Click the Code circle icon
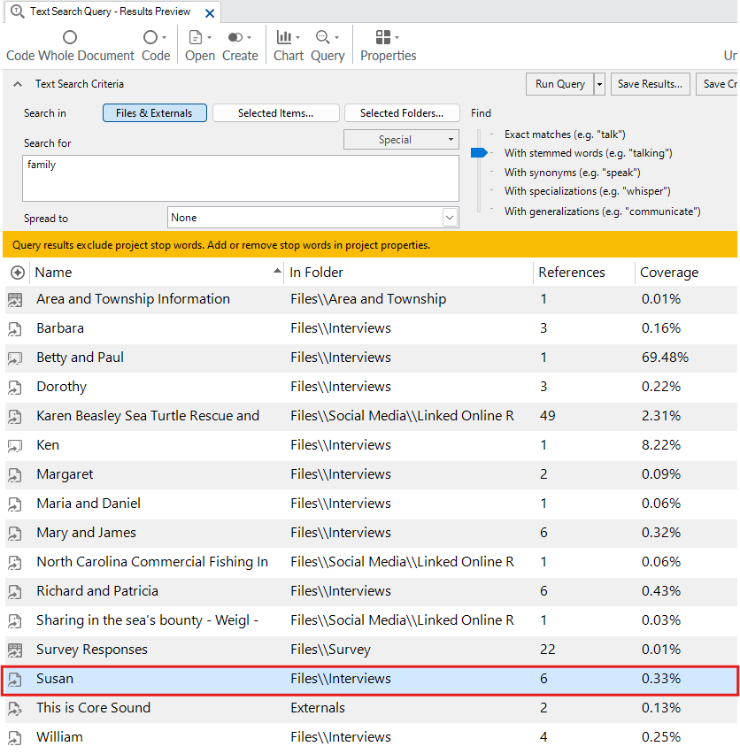Viewport: 740px width, 754px height. coord(150,37)
